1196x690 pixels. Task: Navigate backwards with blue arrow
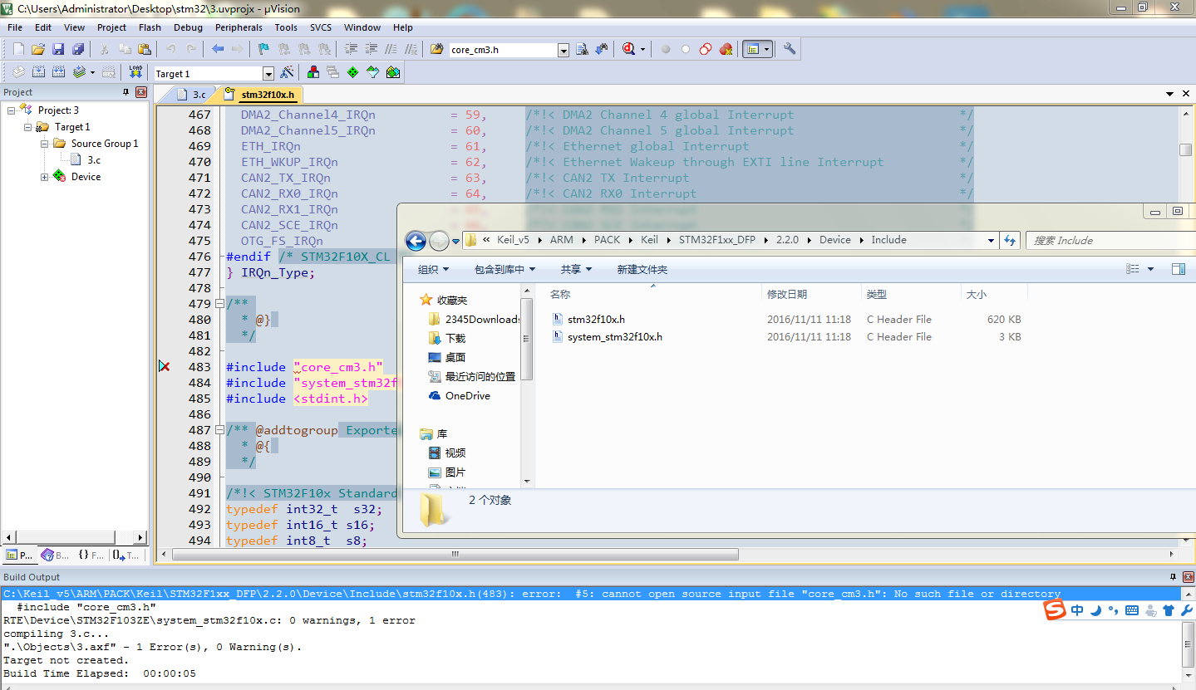coord(218,49)
